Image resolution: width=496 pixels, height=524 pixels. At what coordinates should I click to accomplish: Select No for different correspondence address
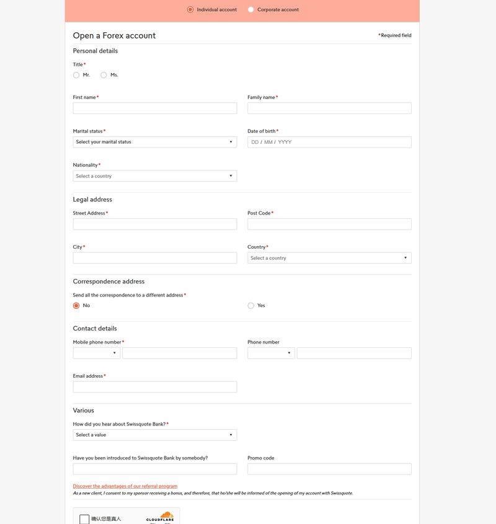tap(76, 306)
